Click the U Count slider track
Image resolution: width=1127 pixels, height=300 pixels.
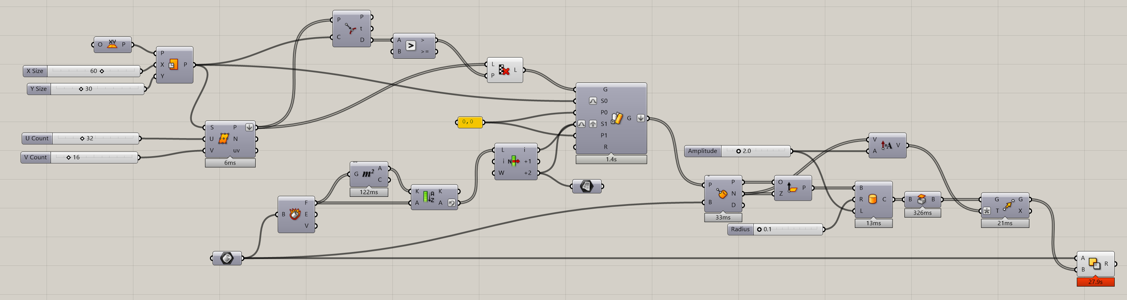[x=95, y=138]
